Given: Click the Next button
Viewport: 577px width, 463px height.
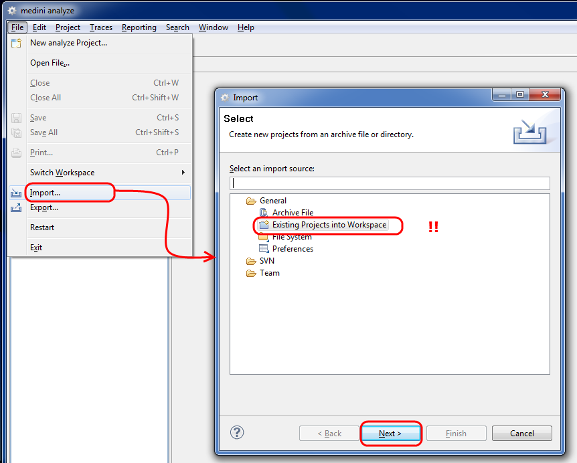Looking at the screenshot, I should coord(390,434).
